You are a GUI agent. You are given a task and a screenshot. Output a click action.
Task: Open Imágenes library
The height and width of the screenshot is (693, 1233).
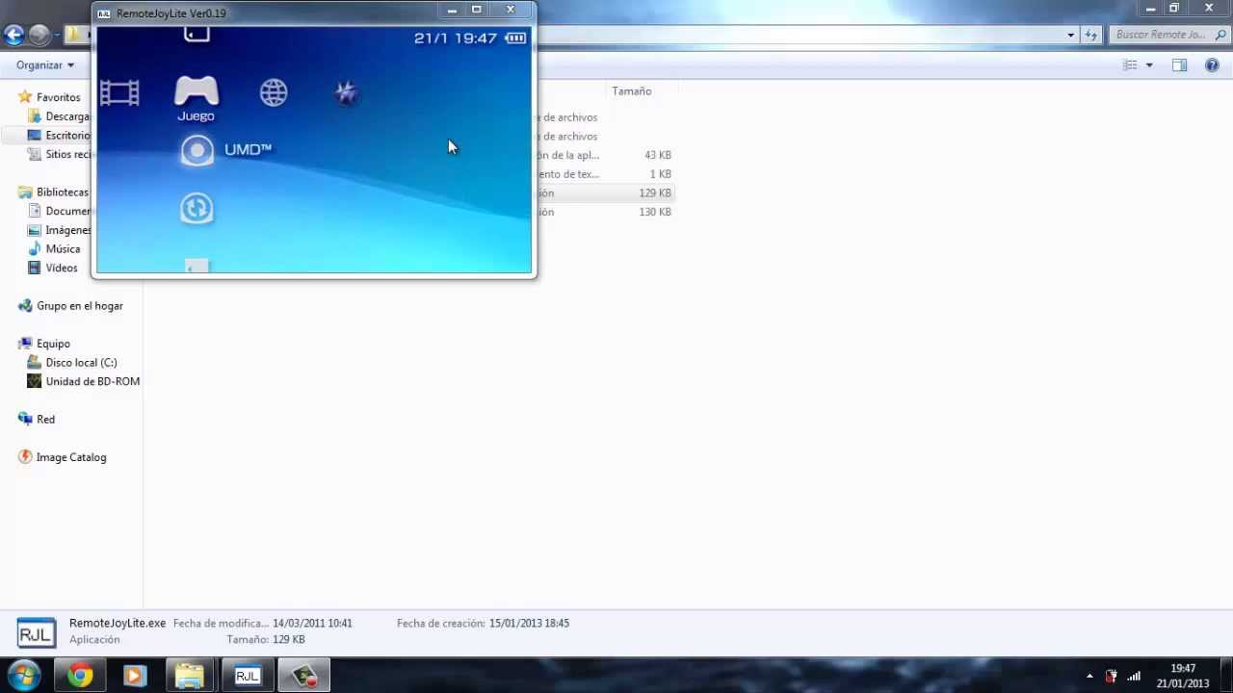pyautogui.click(x=67, y=230)
